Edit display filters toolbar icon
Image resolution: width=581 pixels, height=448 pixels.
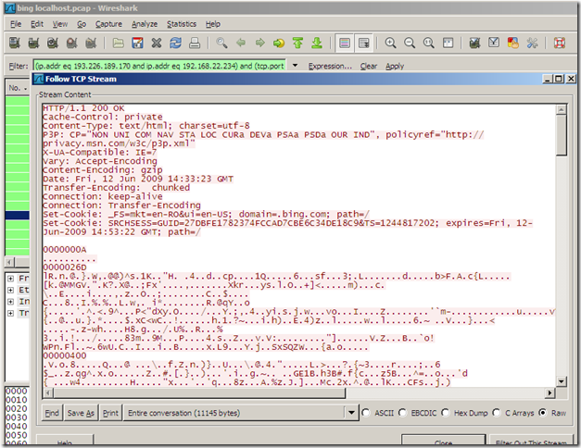494,43
